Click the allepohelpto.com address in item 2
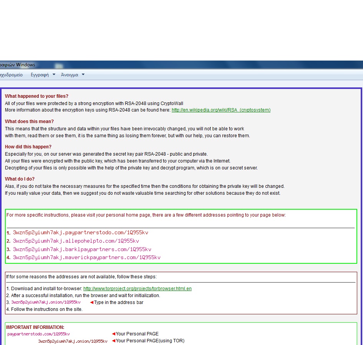 click(76, 241)
